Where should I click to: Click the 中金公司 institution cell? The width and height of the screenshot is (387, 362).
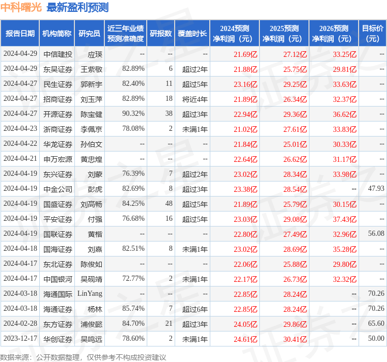point(58,189)
